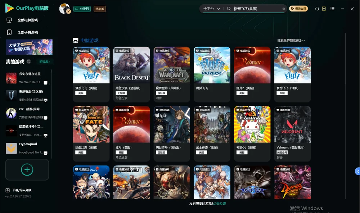Viewport: 360px width, 213px height.
Task: Click 搜索更多电脑游戏>> link
Action: point(291,41)
